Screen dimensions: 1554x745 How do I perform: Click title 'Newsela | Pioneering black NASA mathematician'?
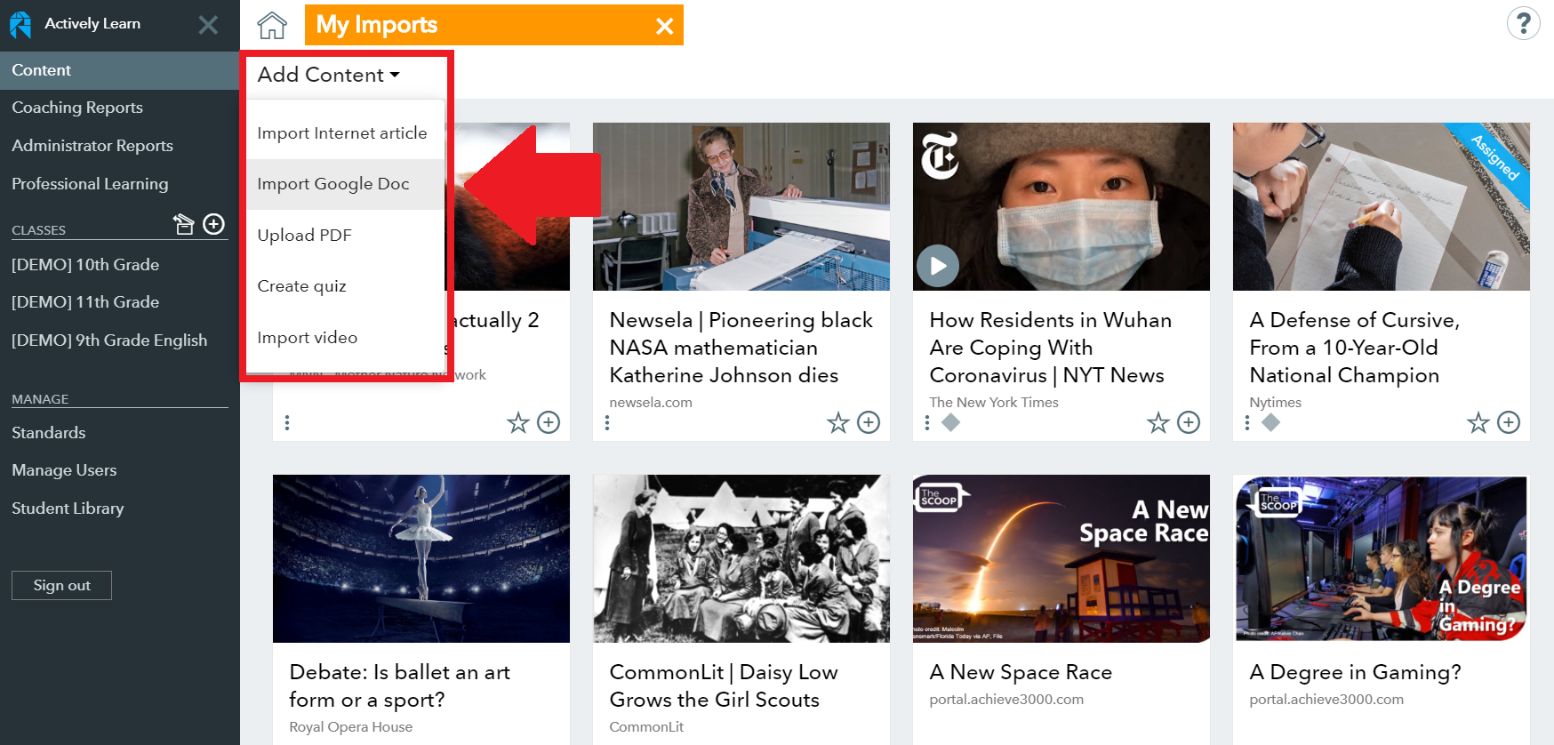point(741,348)
